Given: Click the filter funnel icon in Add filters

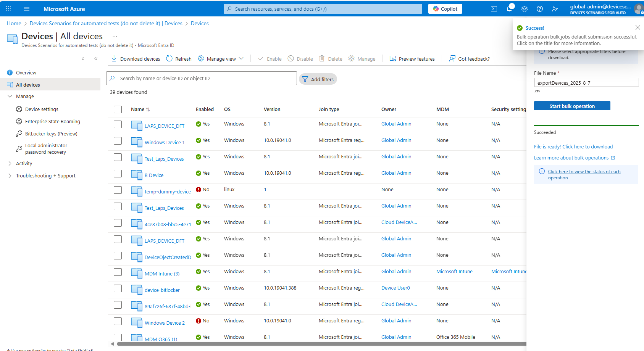Looking at the screenshot, I should click(x=305, y=79).
